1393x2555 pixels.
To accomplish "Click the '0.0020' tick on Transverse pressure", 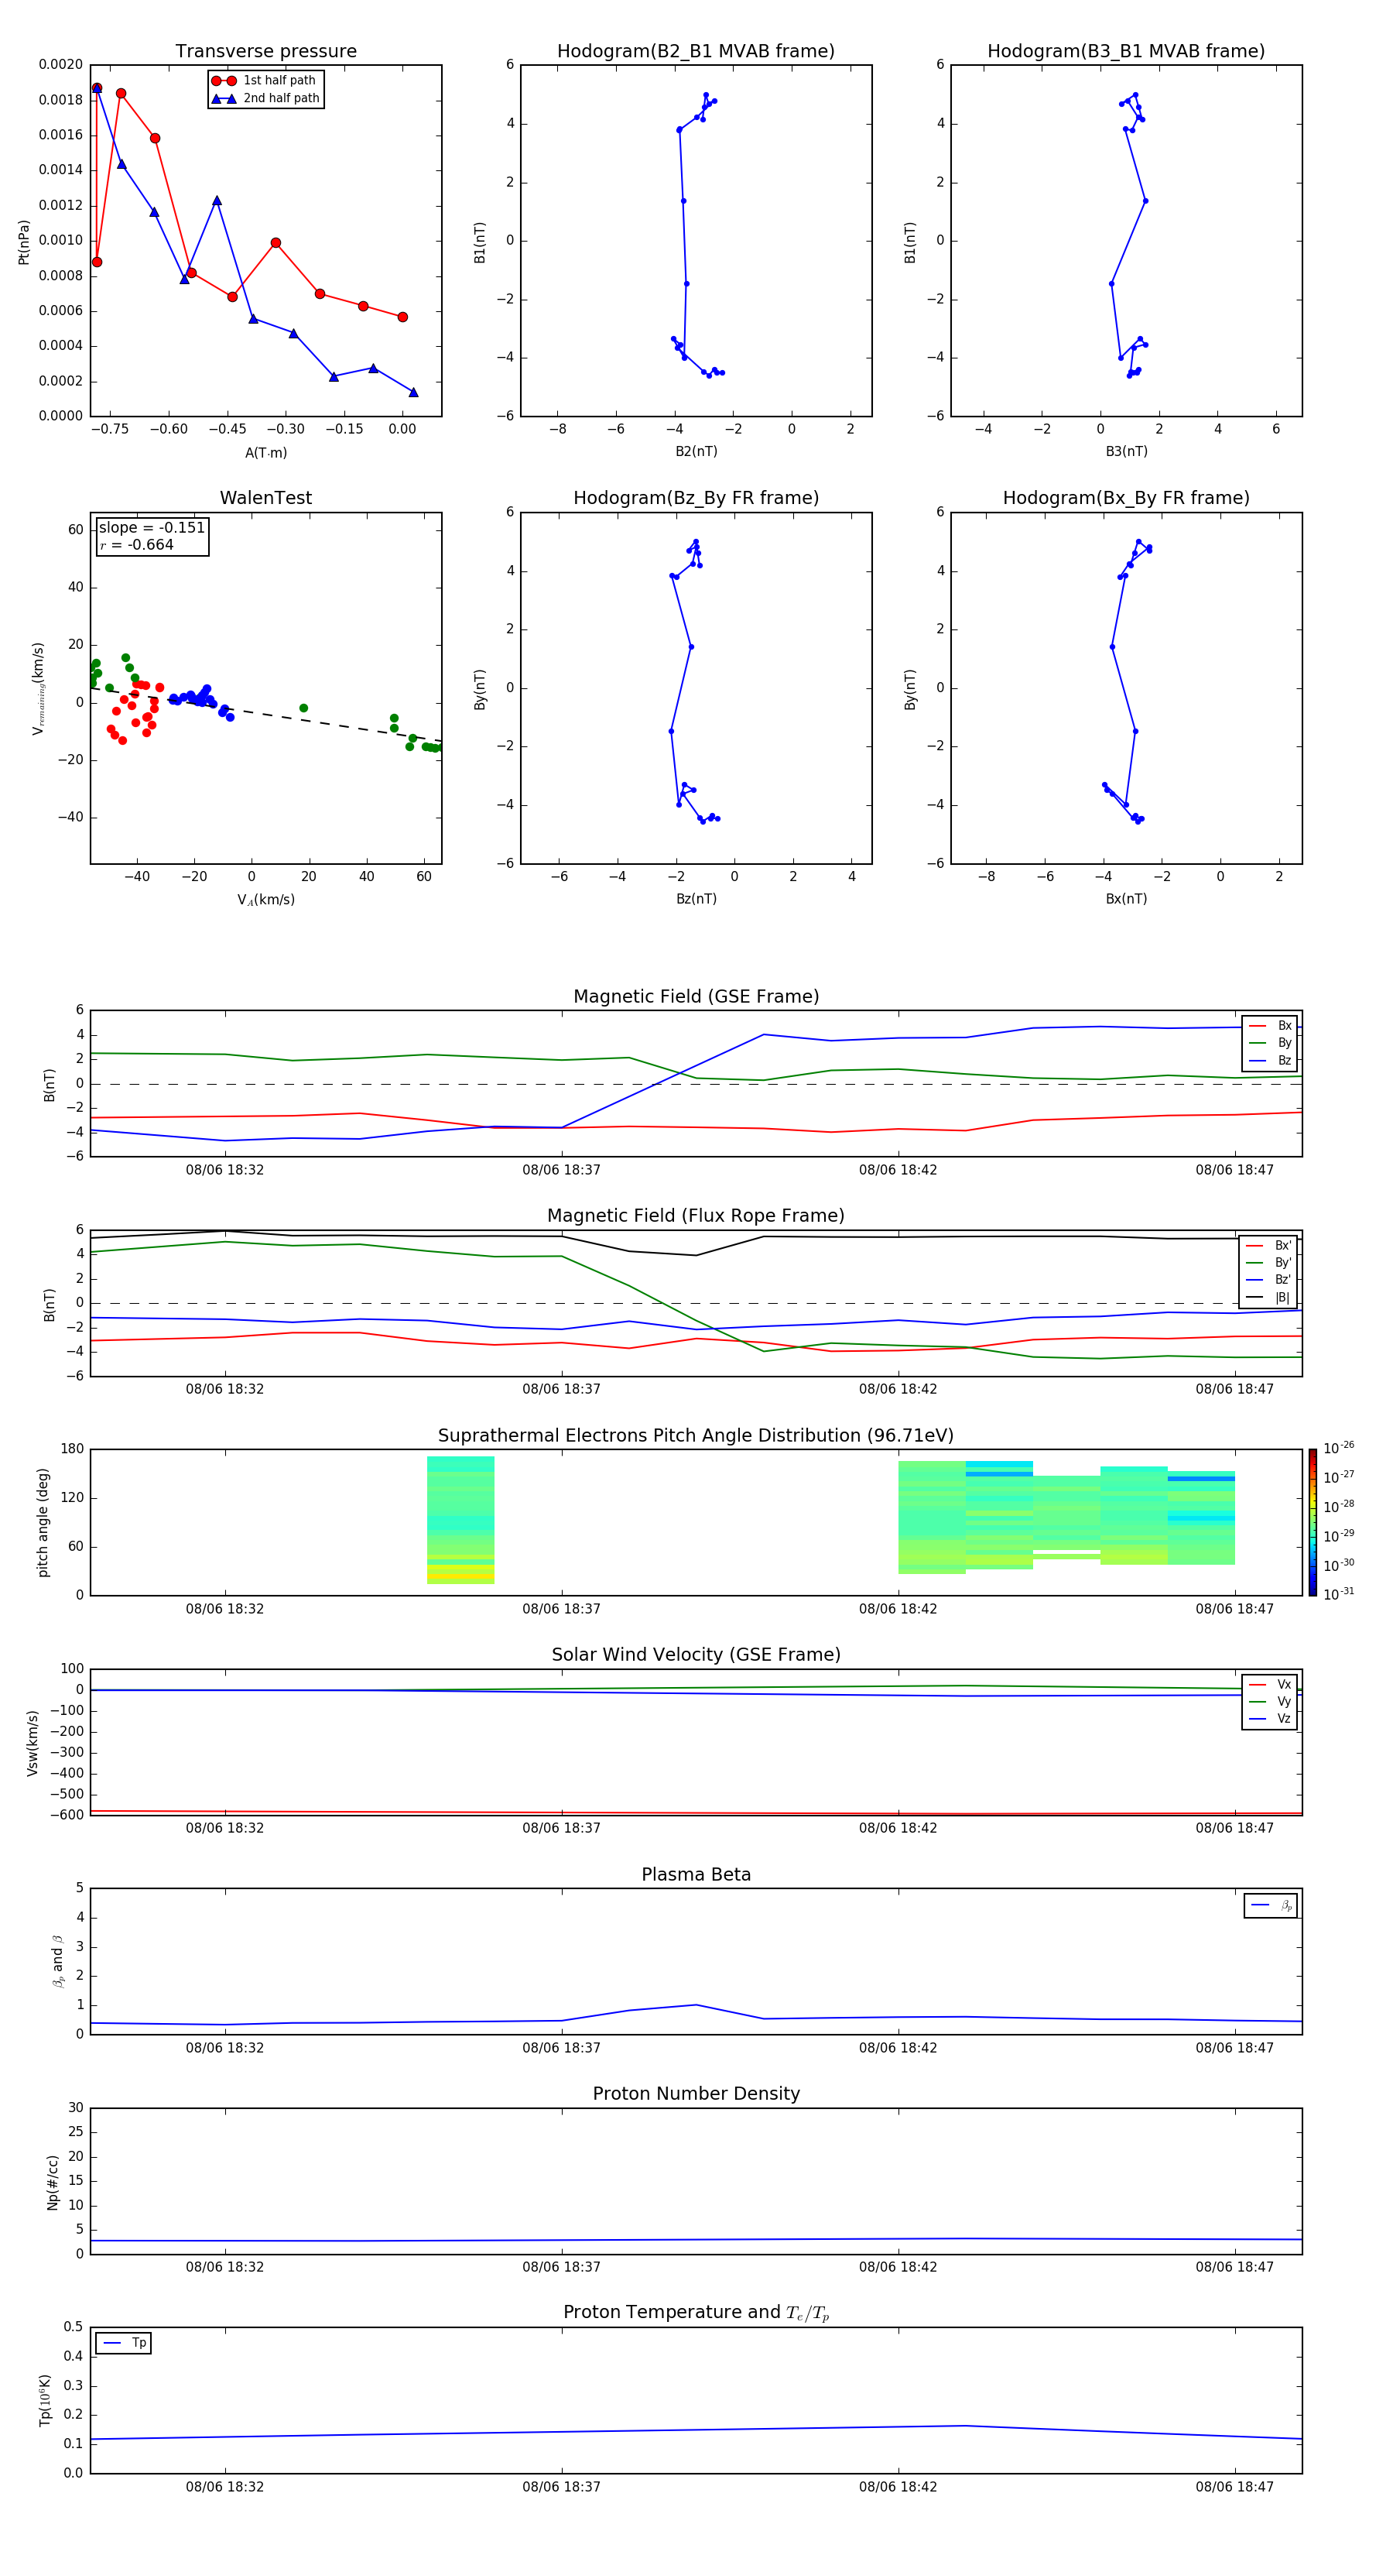I will (x=60, y=64).
